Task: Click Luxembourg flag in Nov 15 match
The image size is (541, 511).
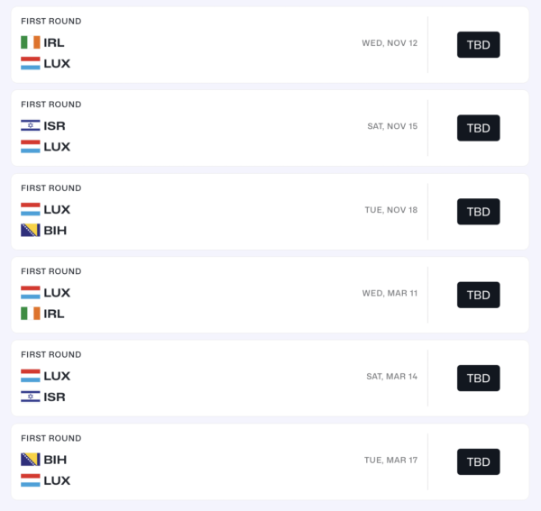Action: point(31,147)
